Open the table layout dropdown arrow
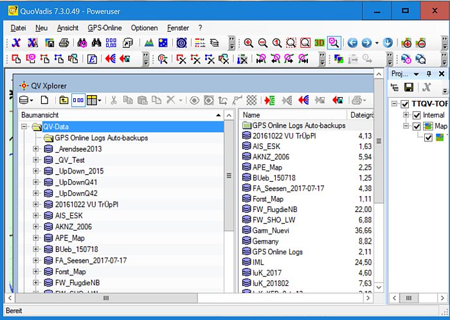 pyautogui.click(x=100, y=100)
